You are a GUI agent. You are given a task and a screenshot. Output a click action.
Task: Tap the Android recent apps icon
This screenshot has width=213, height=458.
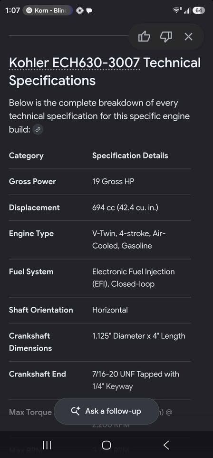pyautogui.click(x=47, y=445)
